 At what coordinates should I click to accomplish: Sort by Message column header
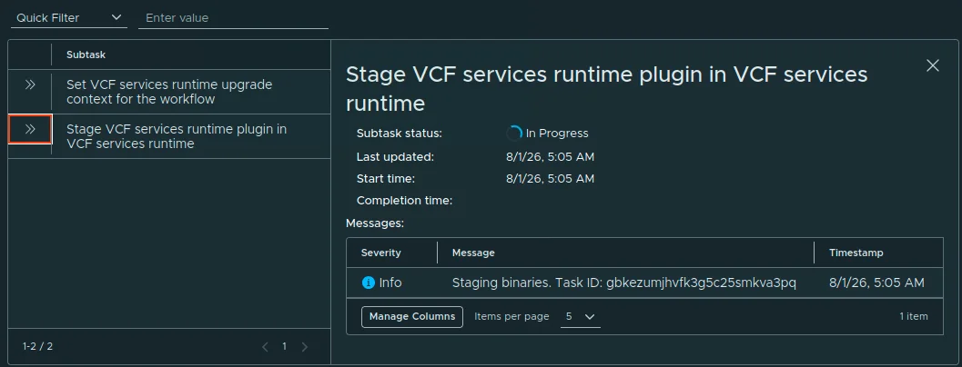coord(473,253)
